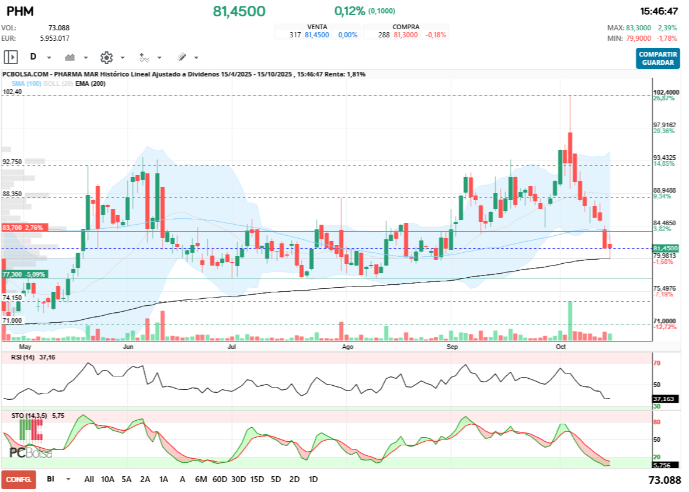Click the Jun label on time axis
Viewport: 689px width, 492px height.
coord(128,347)
